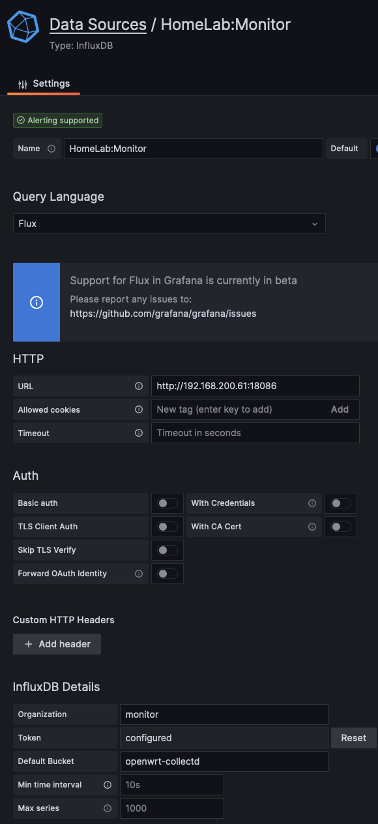Click the Default Bucket field openwrt-collectd
This screenshot has height=824, width=378.
point(224,761)
